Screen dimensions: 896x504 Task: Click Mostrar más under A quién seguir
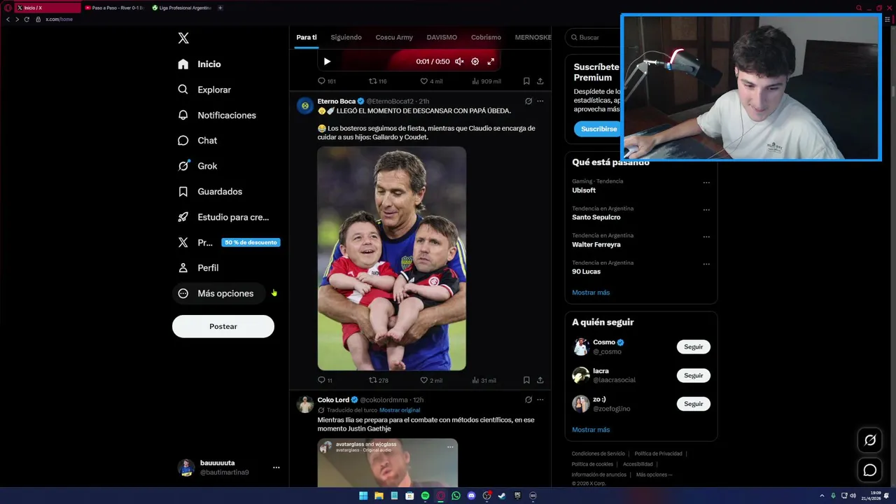tap(591, 430)
